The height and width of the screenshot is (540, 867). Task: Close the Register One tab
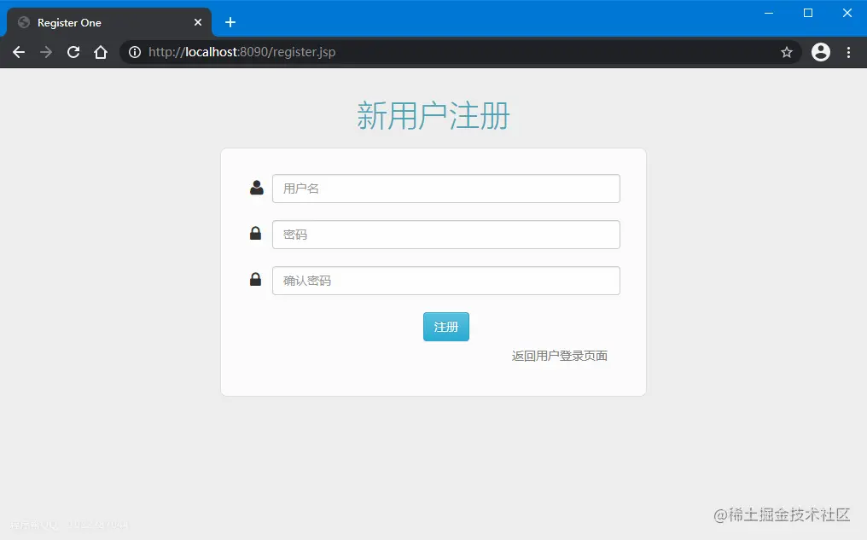[x=198, y=22]
